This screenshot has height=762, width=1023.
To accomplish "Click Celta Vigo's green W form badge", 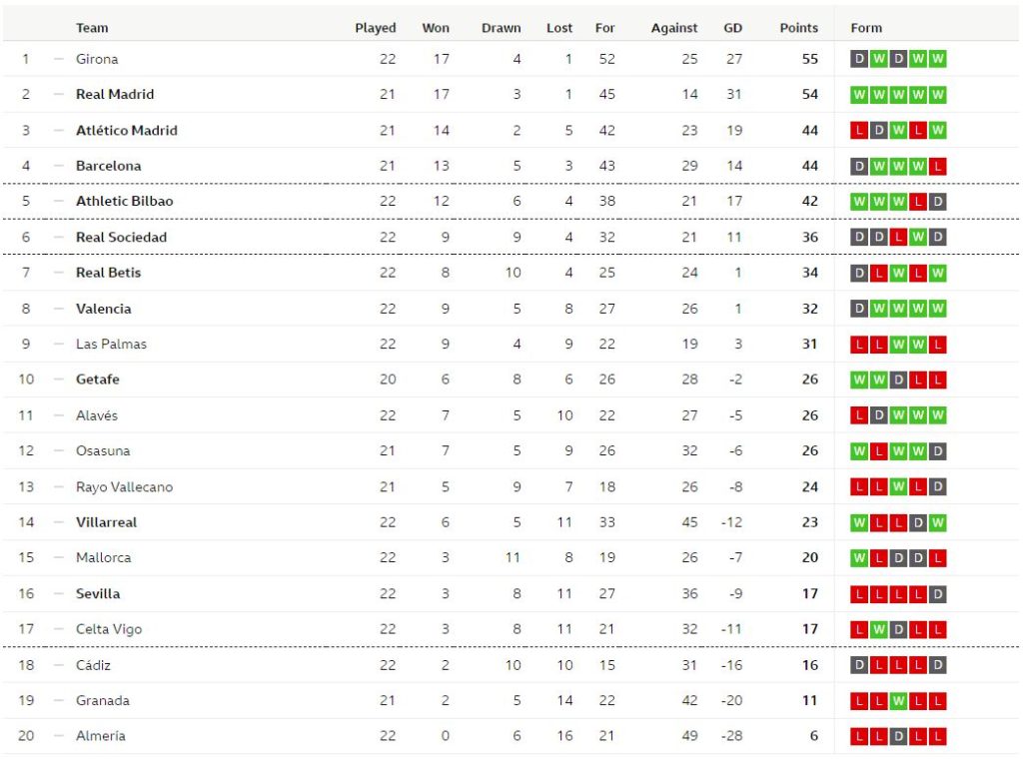I will point(878,630).
